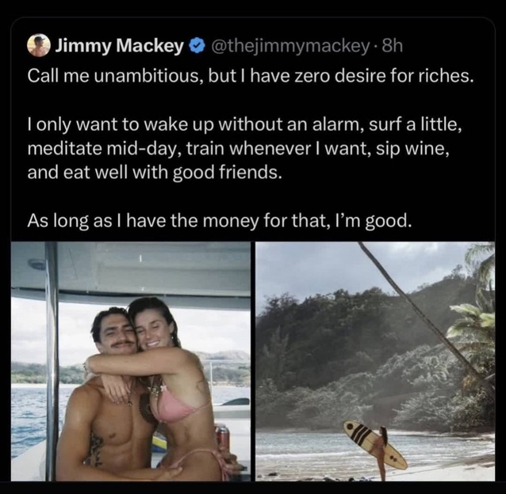Screen dimensions: 506x494
Task: Click the yellow surfboard in the beach photo
Action: tap(374, 445)
